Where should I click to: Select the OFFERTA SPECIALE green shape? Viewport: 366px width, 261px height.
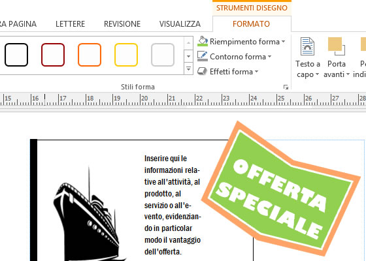coord(280,189)
